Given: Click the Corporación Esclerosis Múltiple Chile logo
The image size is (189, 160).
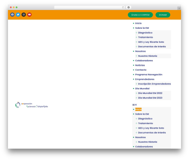Looking at the screenshot, I should [x=31, y=105].
